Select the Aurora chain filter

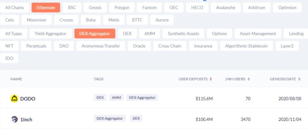point(162,20)
